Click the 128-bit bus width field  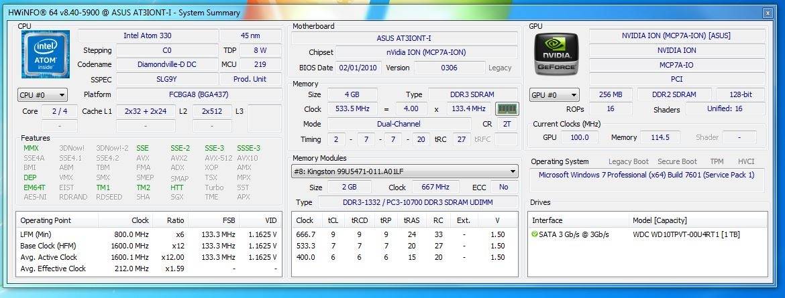(x=741, y=94)
